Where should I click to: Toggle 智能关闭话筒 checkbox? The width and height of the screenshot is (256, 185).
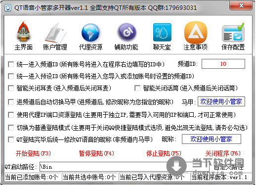coord(137,88)
